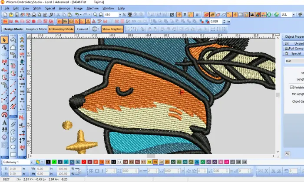This screenshot has height=182, width=304.
Task: Open the Help menu
Action: [x=121, y=8]
